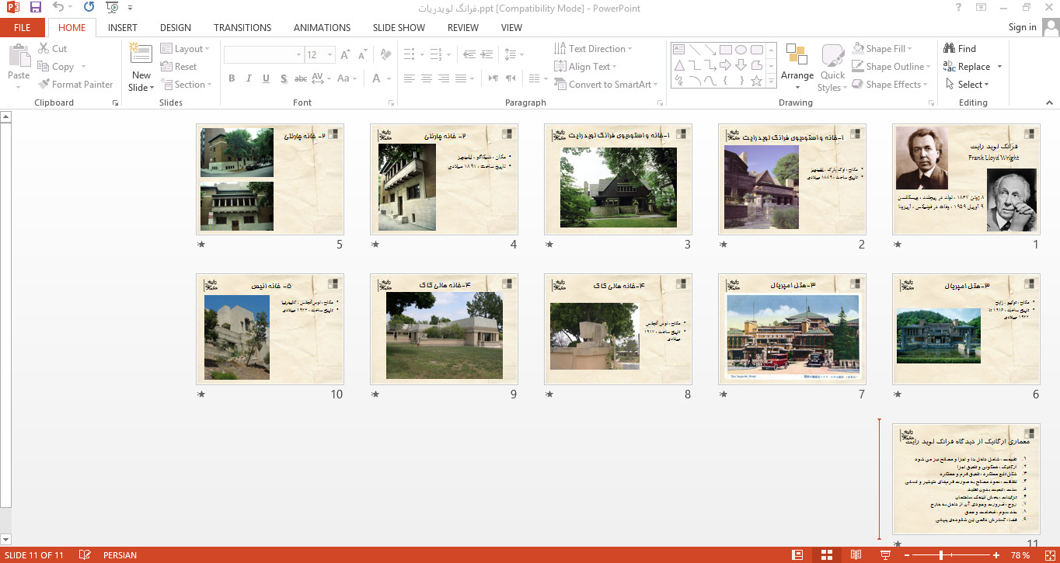Screen dimensions: 1060x563
Task: Expand the Layout dropdown
Action: click(184, 49)
